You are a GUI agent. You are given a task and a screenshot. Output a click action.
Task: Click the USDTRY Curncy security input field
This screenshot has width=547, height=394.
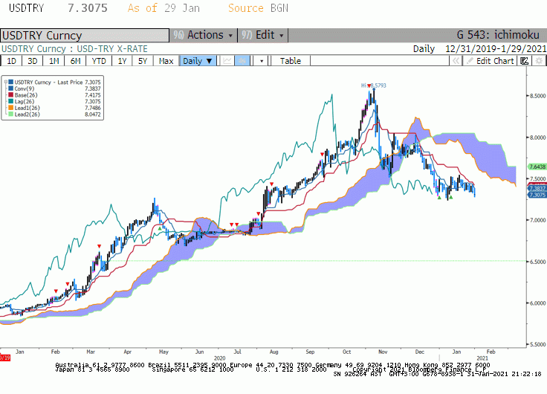pyautogui.click(x=85, y=35)
